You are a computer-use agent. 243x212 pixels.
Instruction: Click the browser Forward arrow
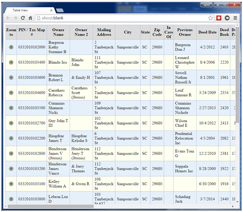click(15, 18)
